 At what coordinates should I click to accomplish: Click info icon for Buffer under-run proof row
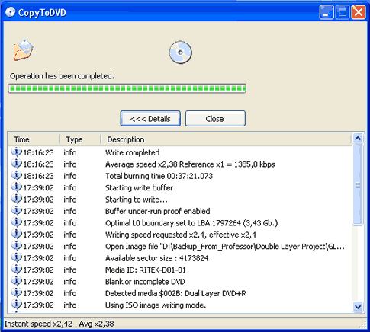tap(16, 211)
